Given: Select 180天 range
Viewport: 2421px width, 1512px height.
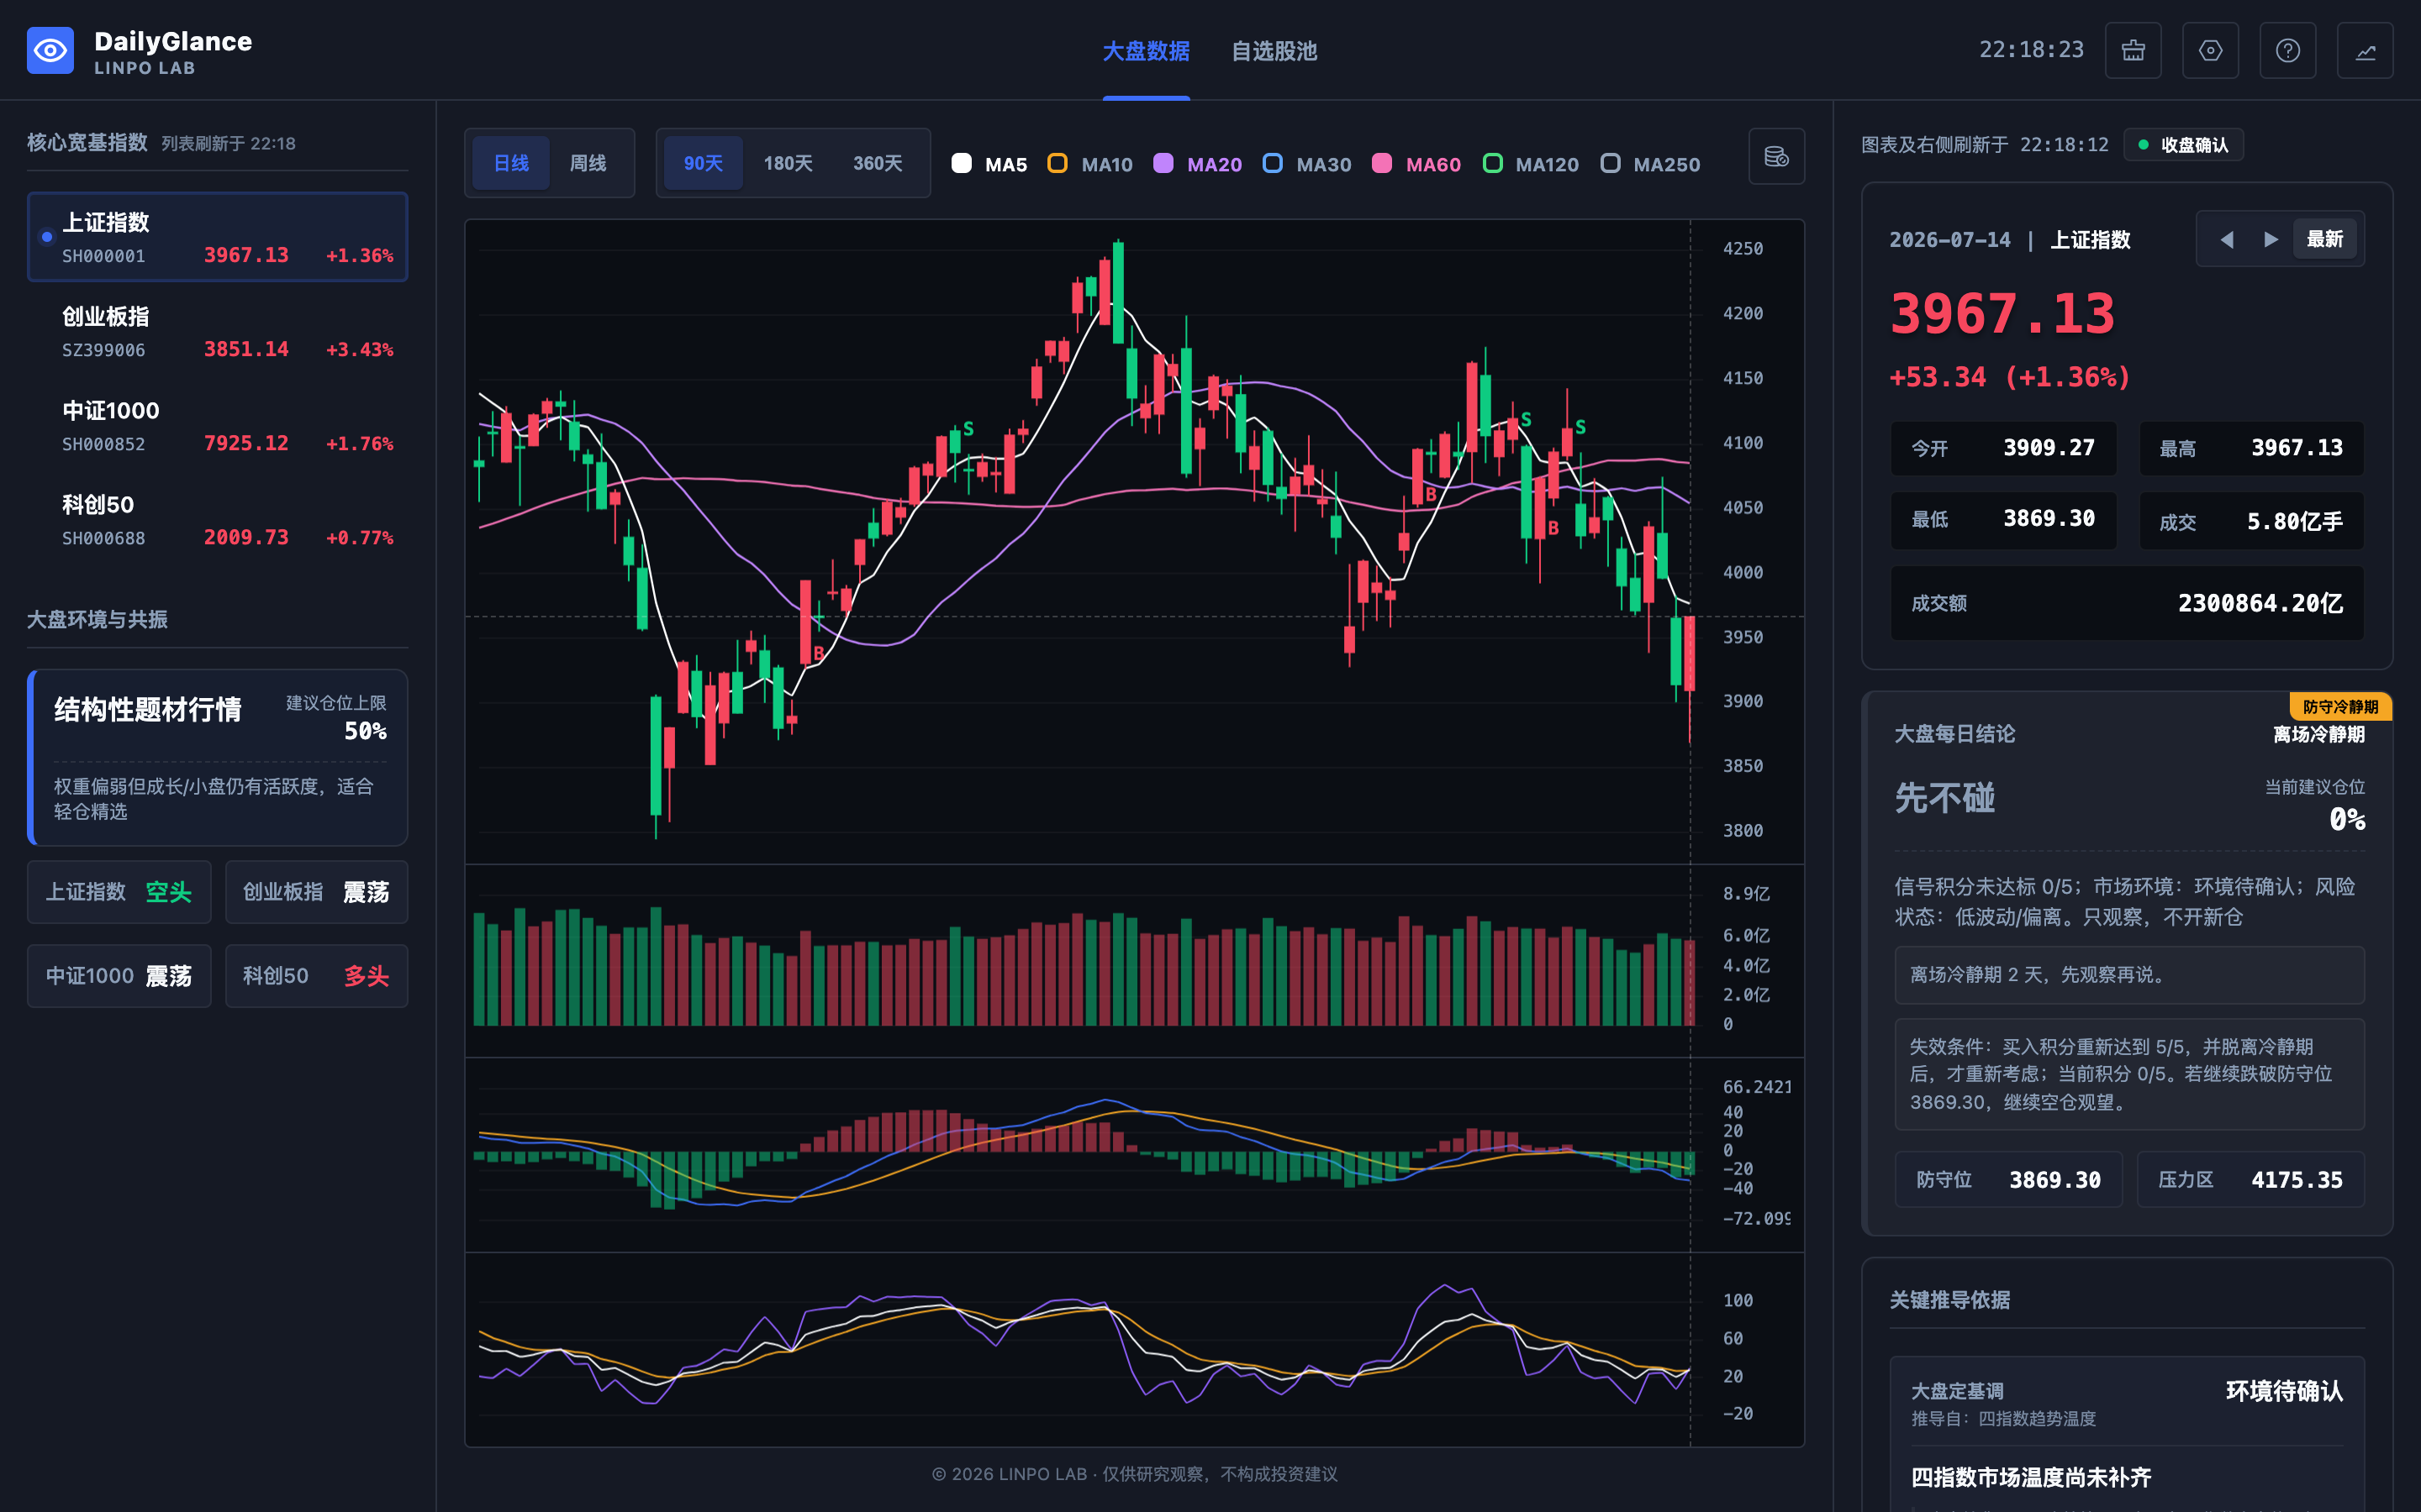Looking at the screenshot, I should pyautogui.click(x=789, y=163).
